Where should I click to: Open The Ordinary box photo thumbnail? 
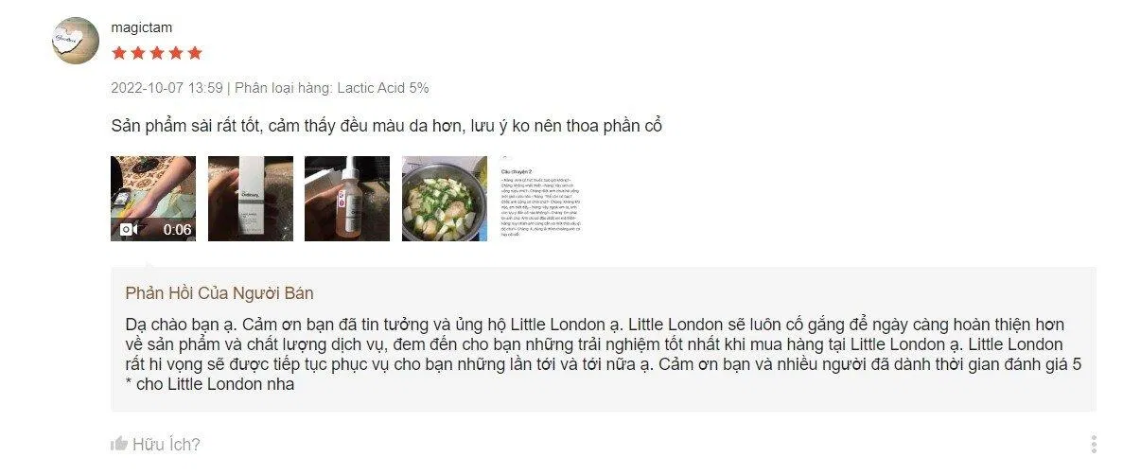[251, 199]
